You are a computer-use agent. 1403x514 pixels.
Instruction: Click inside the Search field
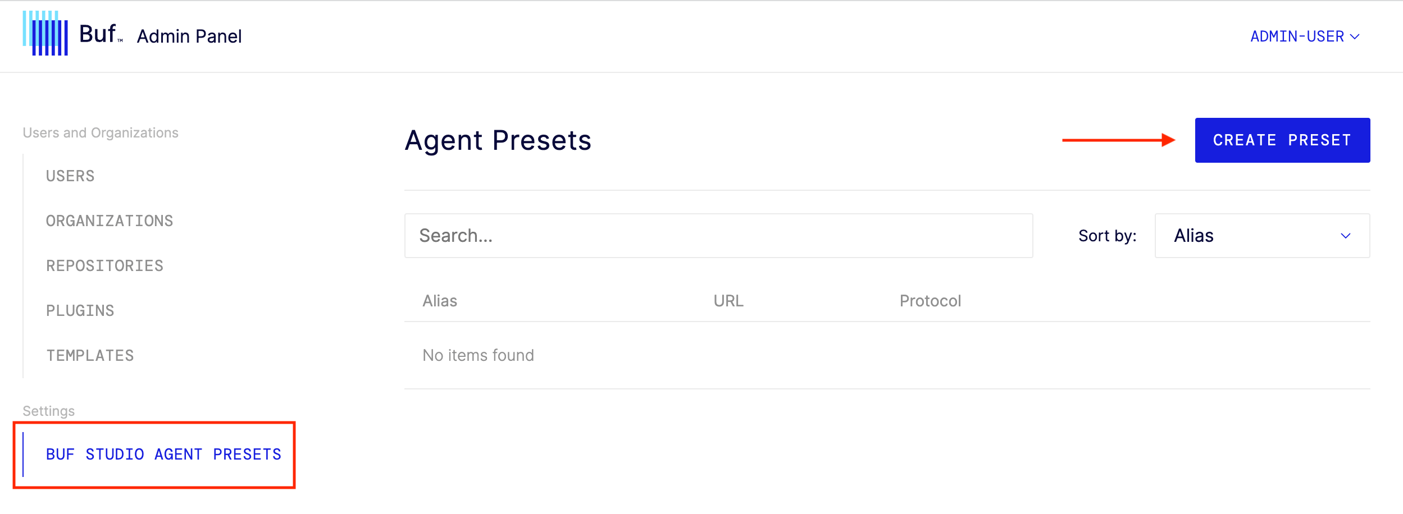[719, 236]
